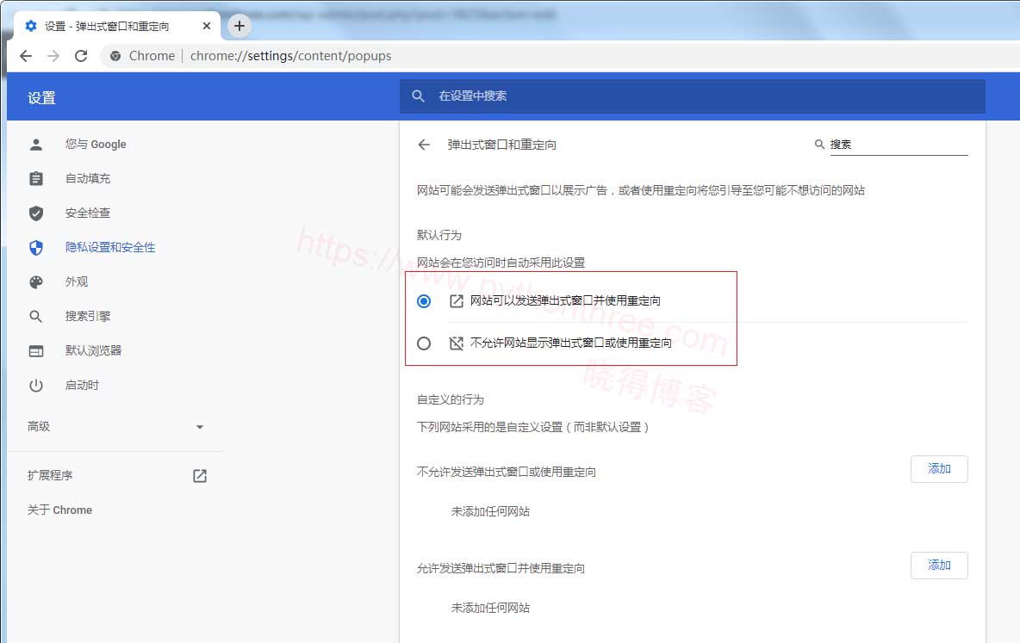Select the 搜索引擎 magnifier icon
The height and width of the screenshot is (643, 1020).
tap(35, 316)
